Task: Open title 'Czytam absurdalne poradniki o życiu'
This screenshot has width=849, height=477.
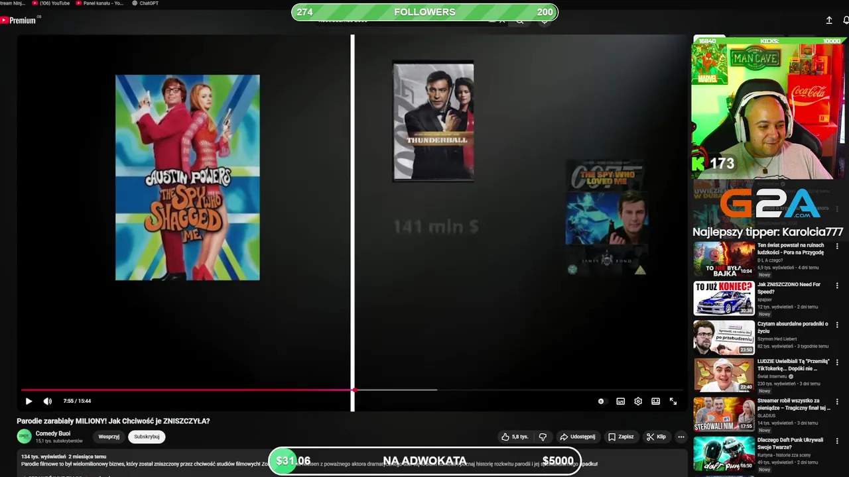Action: pos(793,327)
